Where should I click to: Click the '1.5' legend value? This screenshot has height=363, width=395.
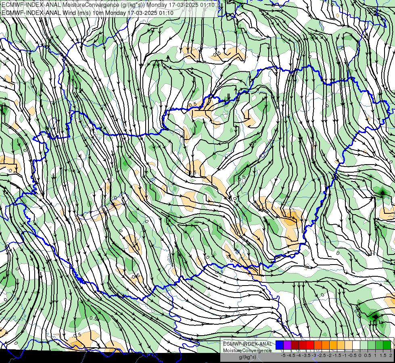click(383, 355)
